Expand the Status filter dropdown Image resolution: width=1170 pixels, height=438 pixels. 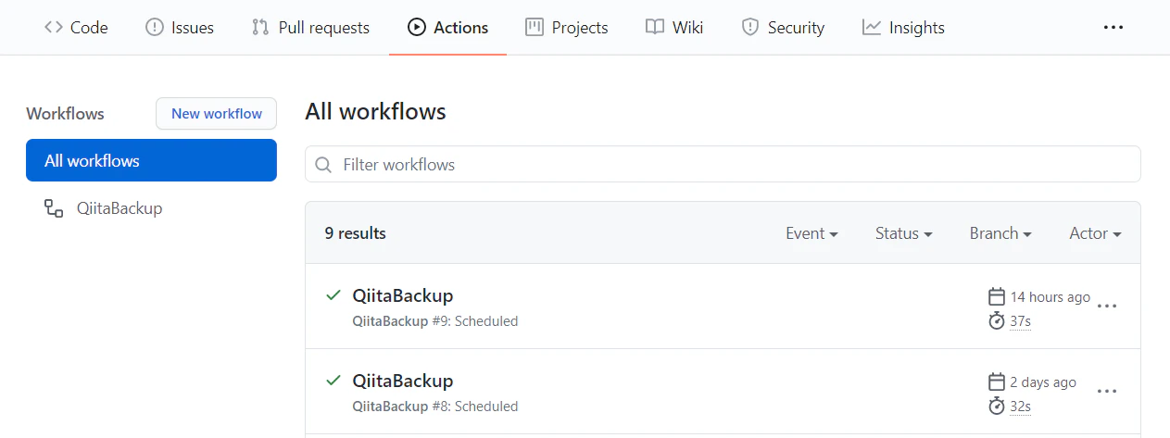coord(903,233)
